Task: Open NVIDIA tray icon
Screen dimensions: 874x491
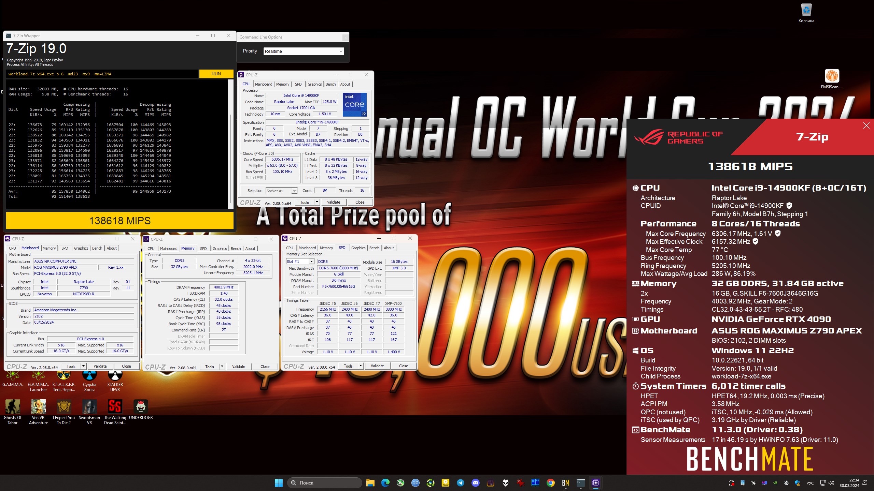Action: 775,483
